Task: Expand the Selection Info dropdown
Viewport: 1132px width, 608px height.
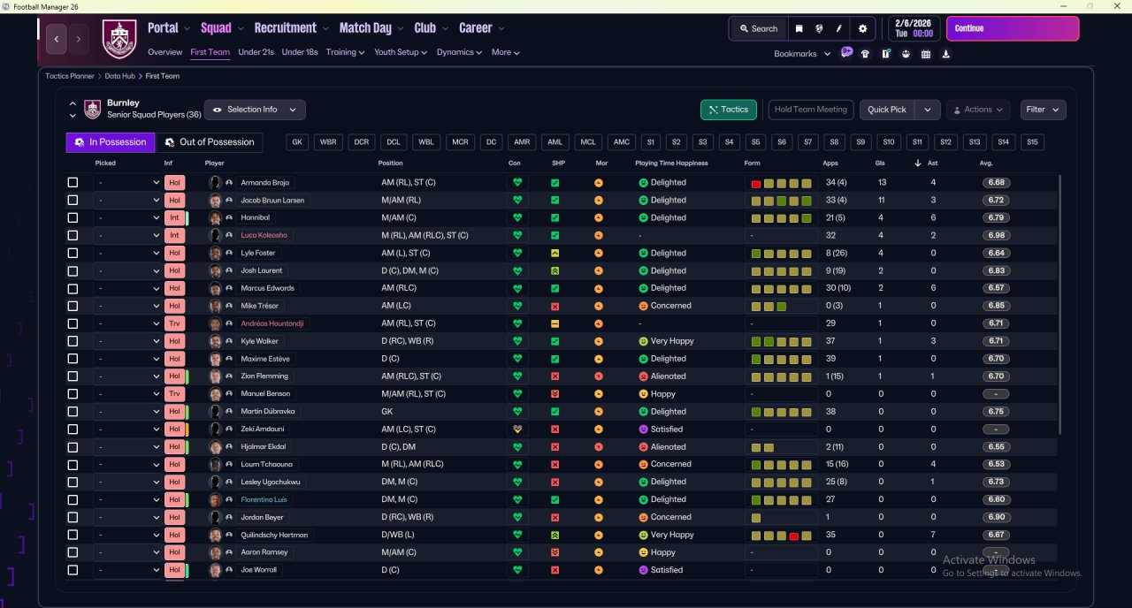Action: (255, 110)
